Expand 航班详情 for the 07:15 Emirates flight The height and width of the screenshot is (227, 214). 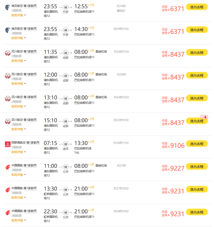coord(18,152)
